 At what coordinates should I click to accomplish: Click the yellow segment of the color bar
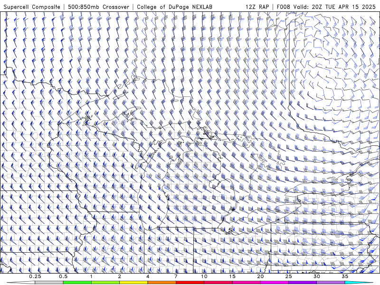tap(133, 283)
